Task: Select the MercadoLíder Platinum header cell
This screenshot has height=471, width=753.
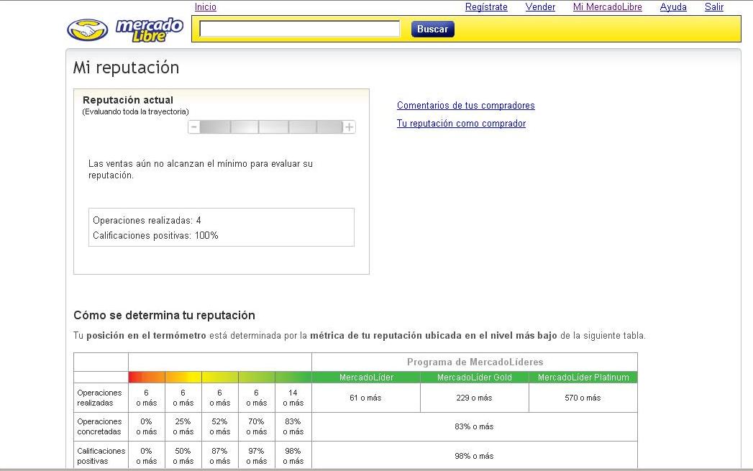Action: pyautogui.click(x=583, y=378)
